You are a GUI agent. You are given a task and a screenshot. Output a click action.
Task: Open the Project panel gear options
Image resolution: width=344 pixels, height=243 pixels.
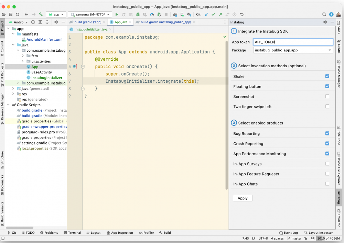coord(56,22)
